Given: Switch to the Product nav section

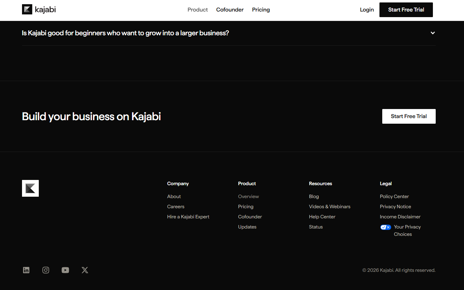Looking at the screenshot, I should (197, 9).
